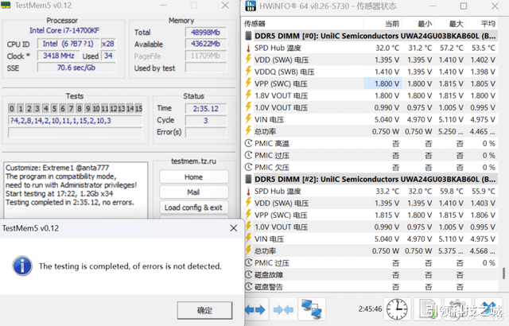The image size is (509, 326).
Task: Click the Error(s) status field
Action: pos(205,132)
